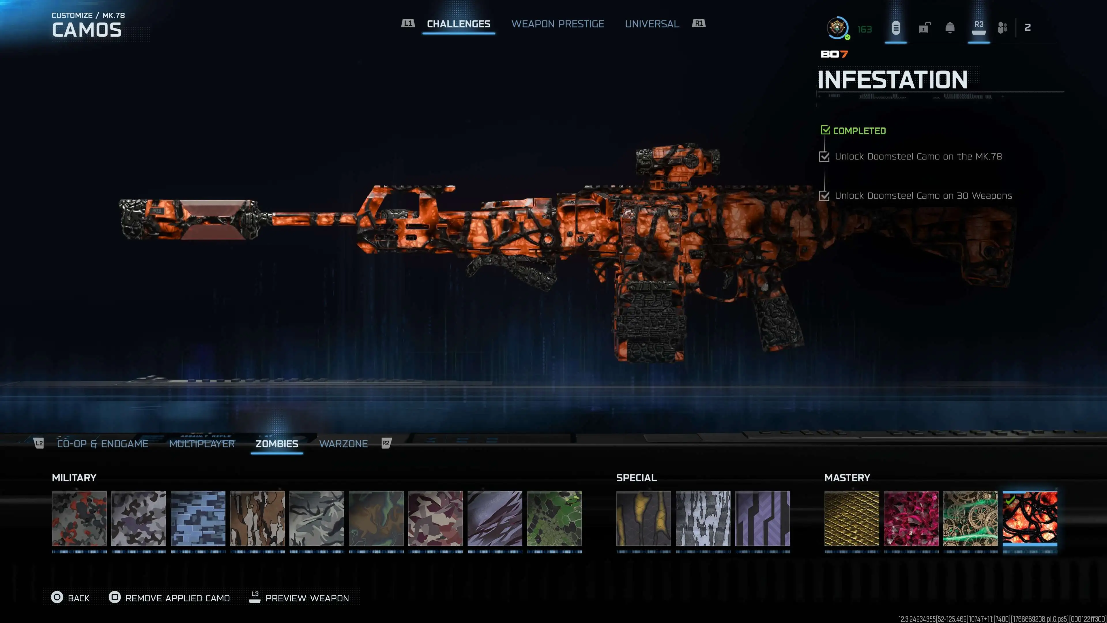Switch to the Weapon Prestige tab
Image resolution: width=1107 pixels, height=623 pixels.
[558, 24]
